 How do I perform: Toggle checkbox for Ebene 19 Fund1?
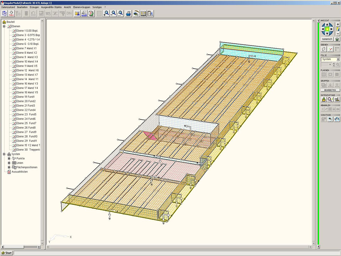point(15,97)
